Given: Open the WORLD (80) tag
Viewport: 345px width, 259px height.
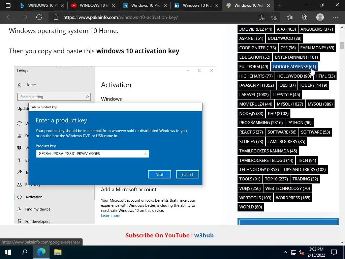Looking at the screenshot, I should (251, 207).
